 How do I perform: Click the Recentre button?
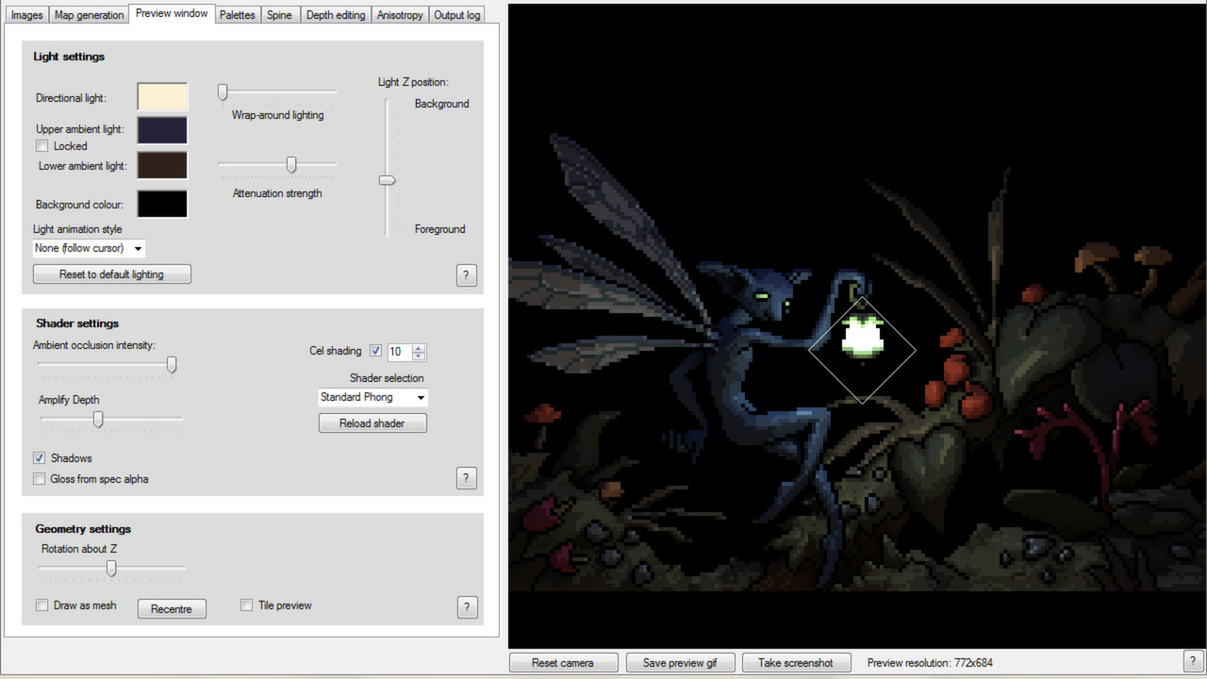172,608
